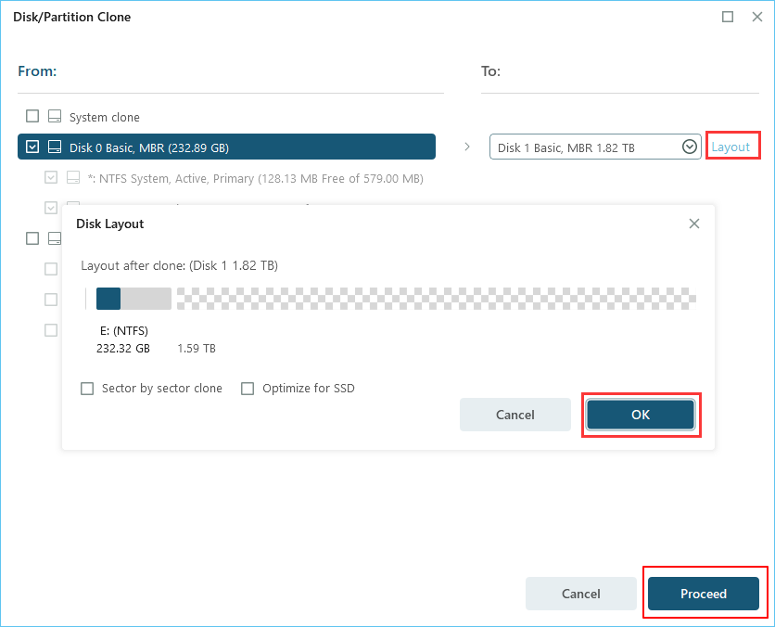
Task: Click the arrow between source and target
Action: coord(467,147)
